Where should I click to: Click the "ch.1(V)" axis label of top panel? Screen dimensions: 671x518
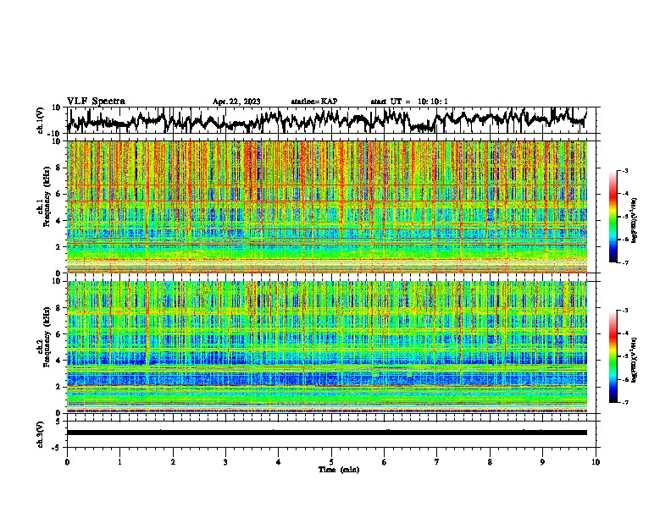pos(41,120)
